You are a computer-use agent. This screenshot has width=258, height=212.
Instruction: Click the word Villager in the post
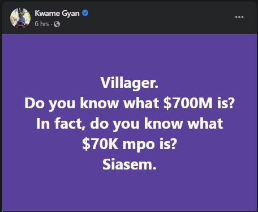[x=130, y=83]
